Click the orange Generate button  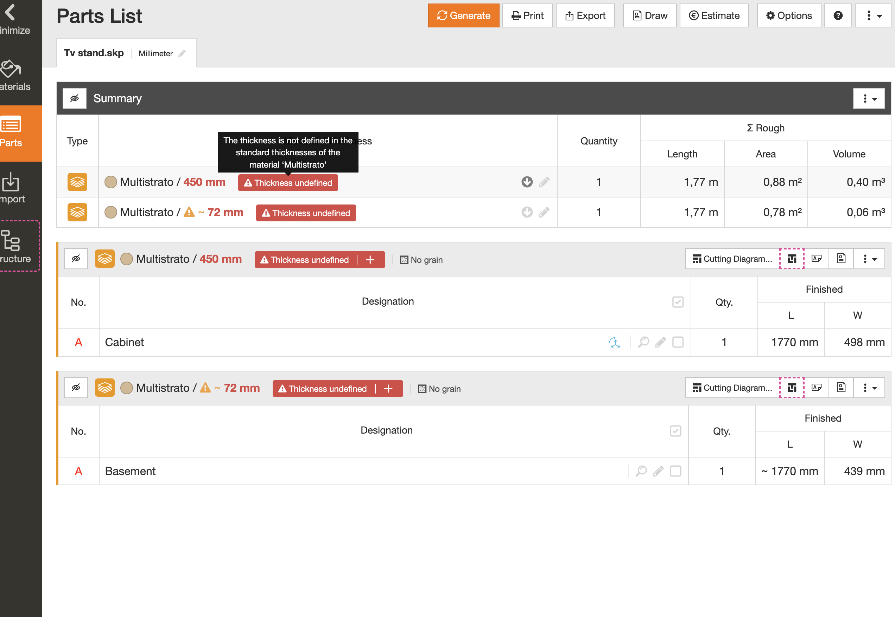[463, 15]
